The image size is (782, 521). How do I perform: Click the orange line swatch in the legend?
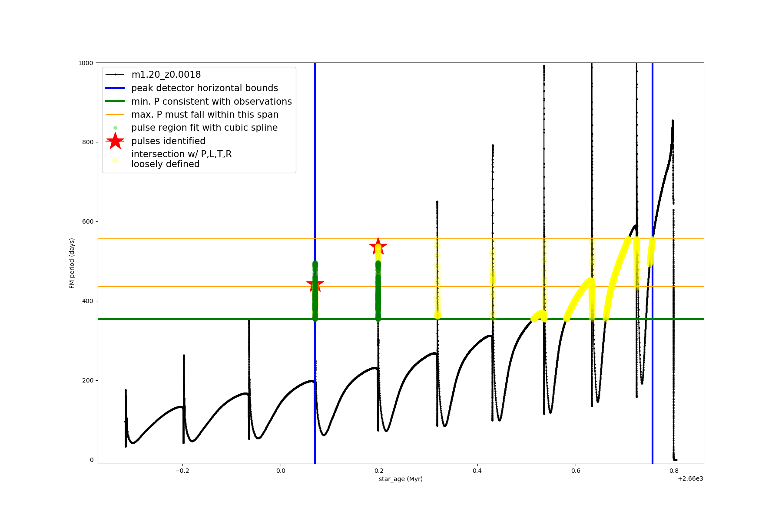click(115, 115)
